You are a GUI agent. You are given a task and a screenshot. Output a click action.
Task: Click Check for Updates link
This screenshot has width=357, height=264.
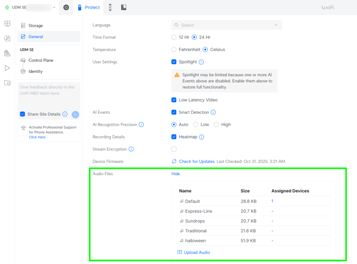(x=197, y=162)
